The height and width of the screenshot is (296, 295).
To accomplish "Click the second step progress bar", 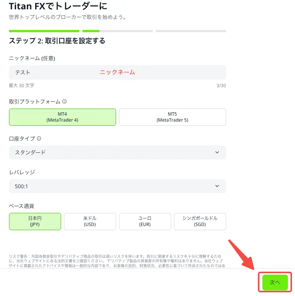I will point(118,31).
